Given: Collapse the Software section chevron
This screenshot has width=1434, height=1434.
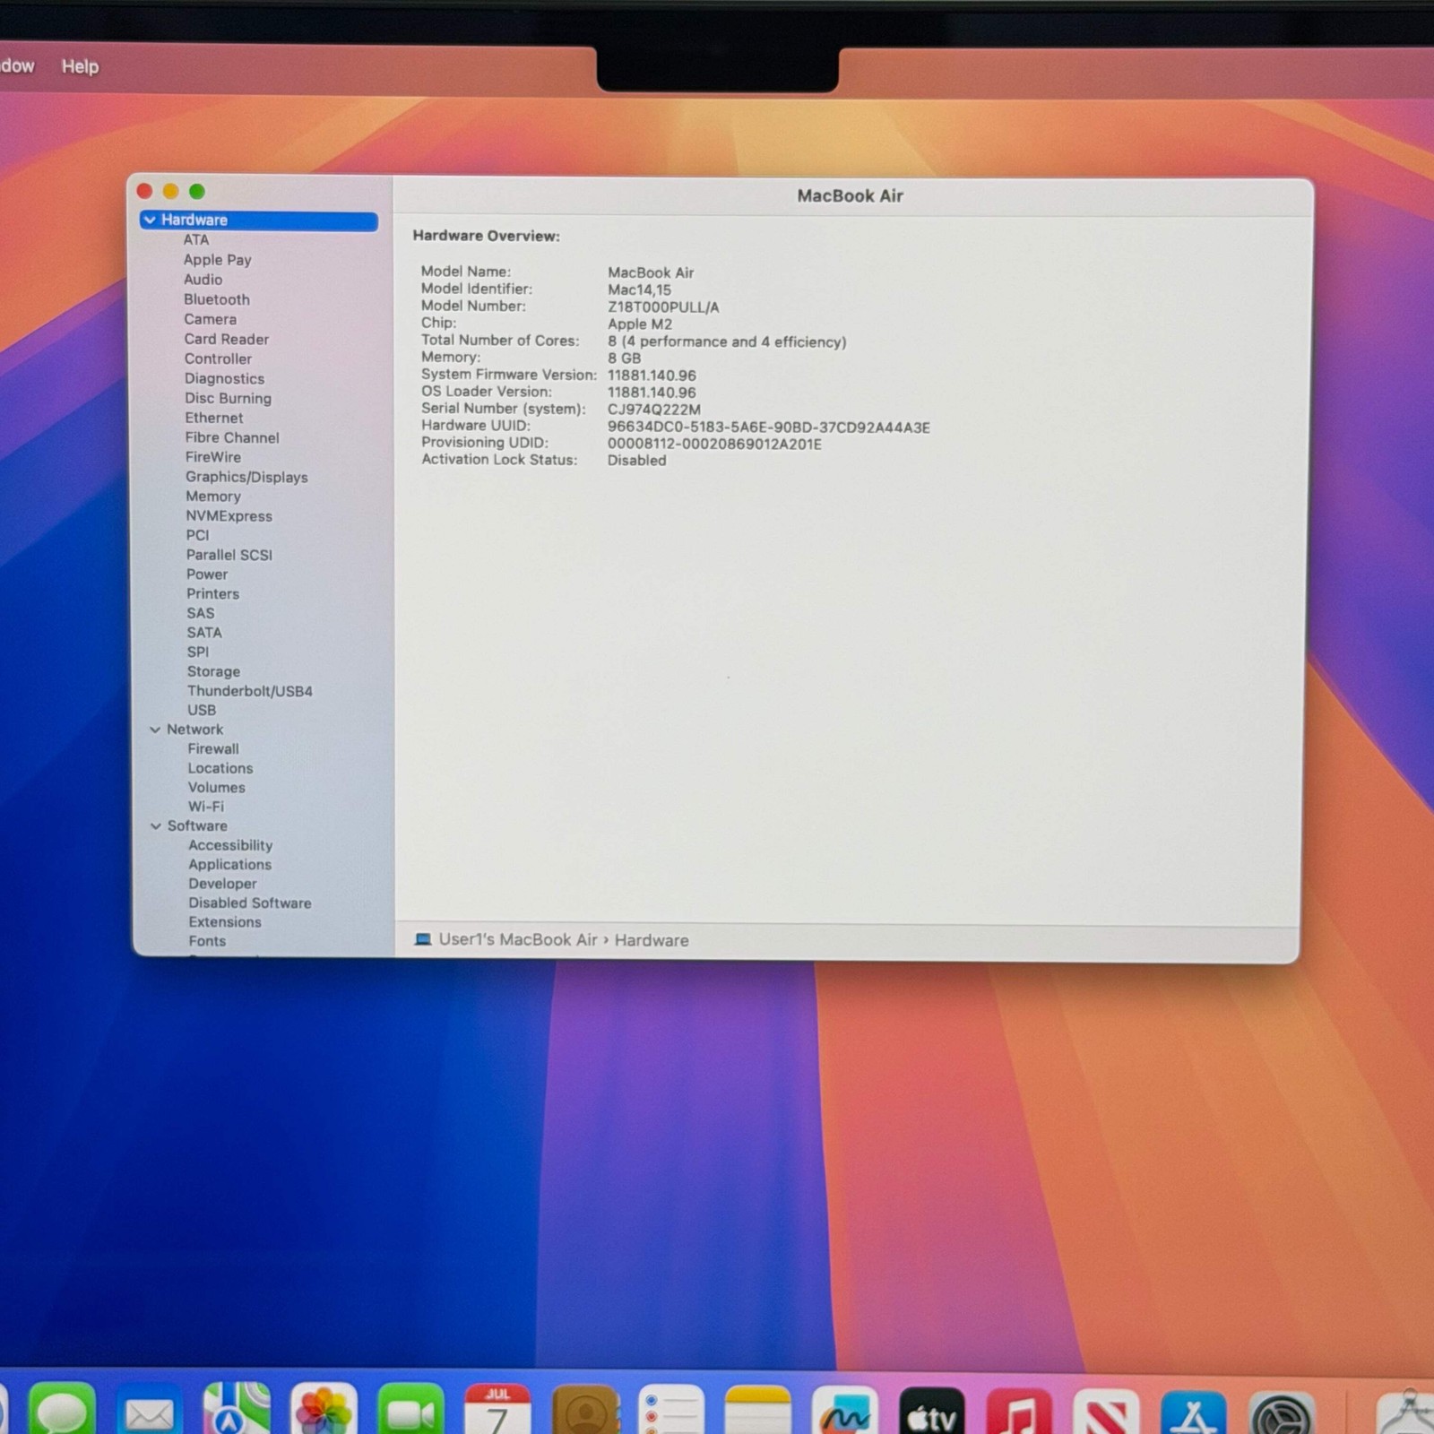Looking at the screenshot, I should pyautogui.click(x=156, y=826).
